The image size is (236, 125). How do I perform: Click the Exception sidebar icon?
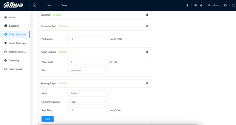pyautogui.click(x=5, y=26)
